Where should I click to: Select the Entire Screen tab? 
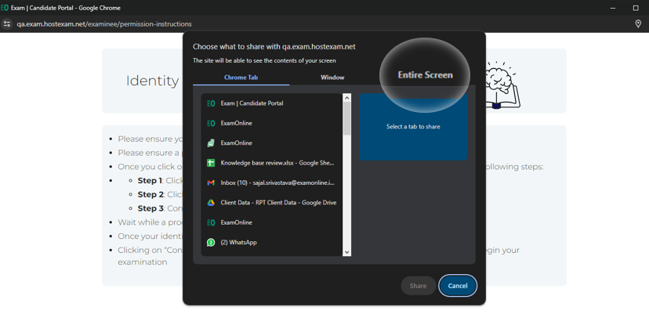[425, 75]
